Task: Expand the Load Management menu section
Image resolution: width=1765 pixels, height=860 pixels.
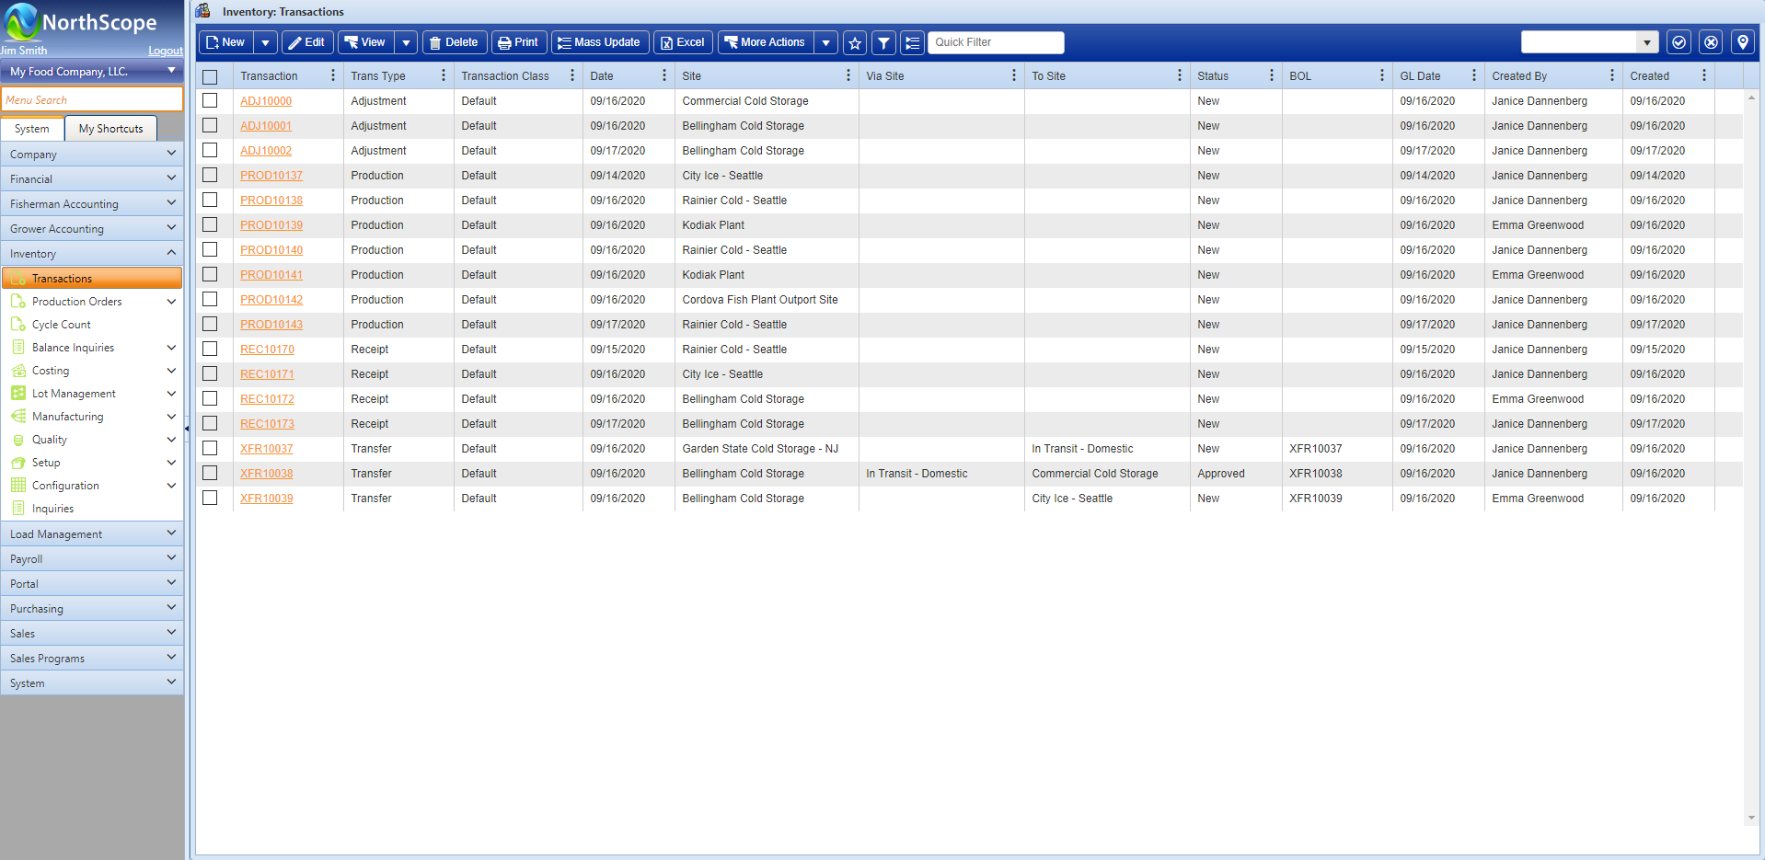Action: click(92, 534)
